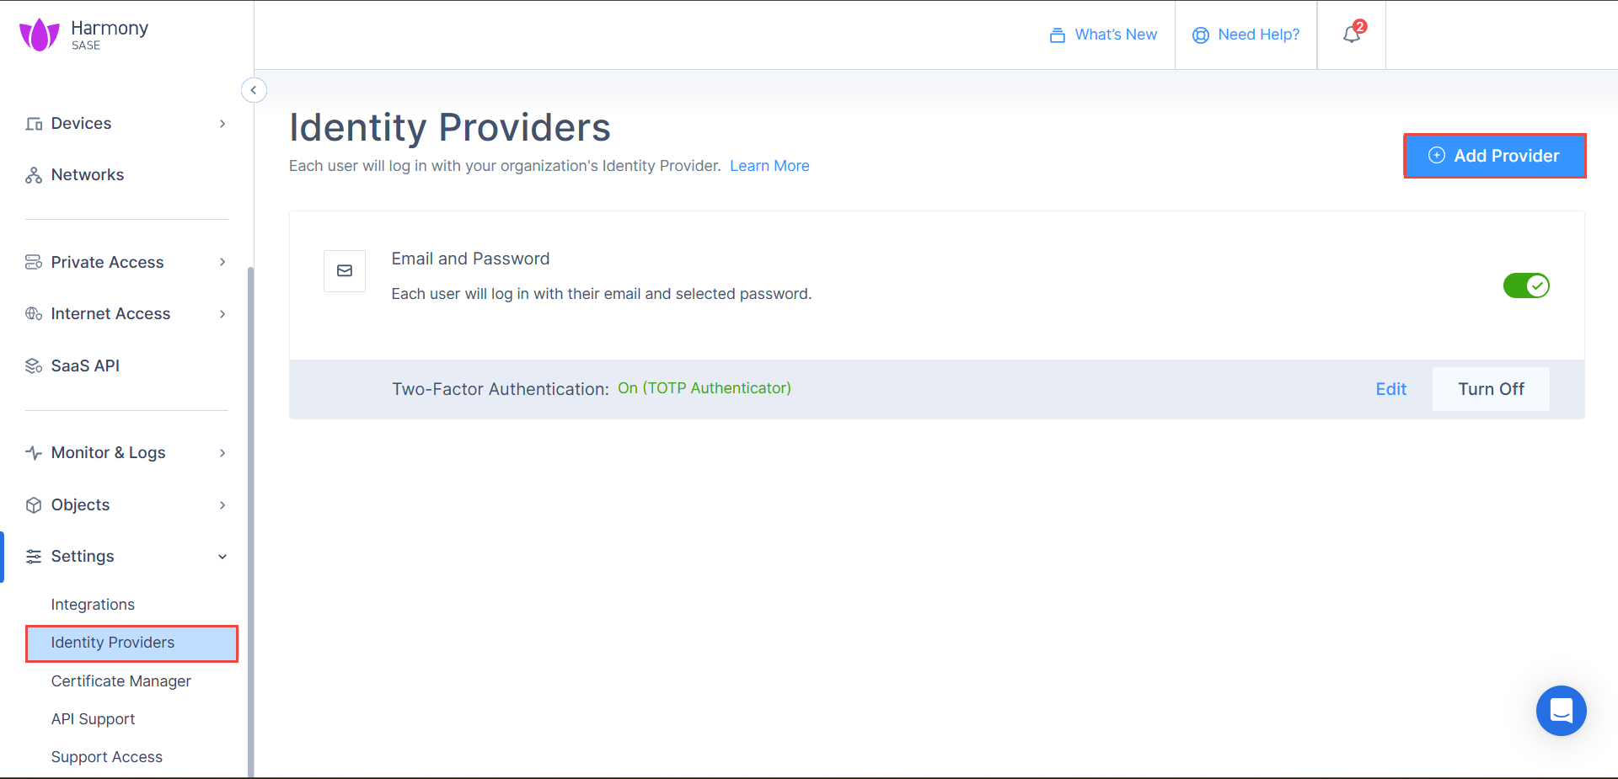Click the email envelope icon
Image resolution: width=1618 pixels, height=779 pixels.
tap(345, 271)
